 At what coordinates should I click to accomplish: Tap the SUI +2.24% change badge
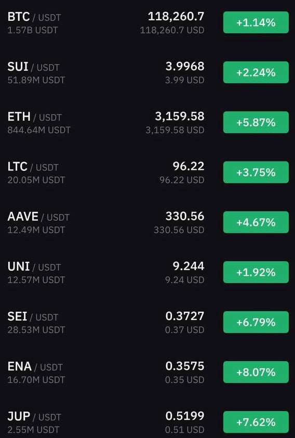tap(256, 72)
